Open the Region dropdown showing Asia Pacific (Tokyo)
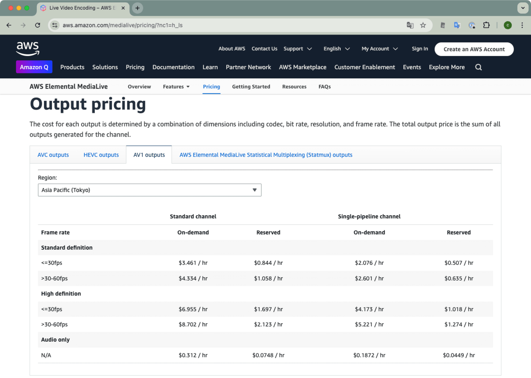 click(150, 190)
